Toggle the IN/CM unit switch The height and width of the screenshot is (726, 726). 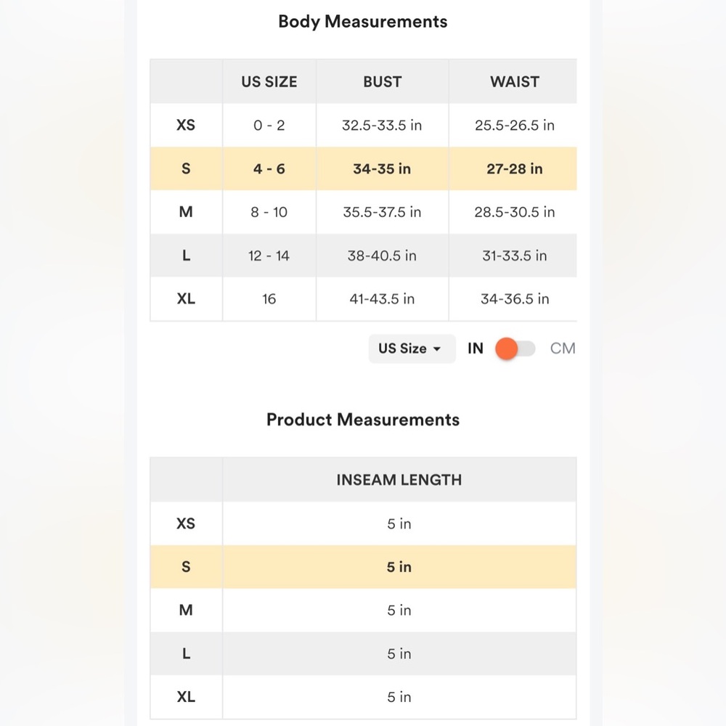[515, 348]
